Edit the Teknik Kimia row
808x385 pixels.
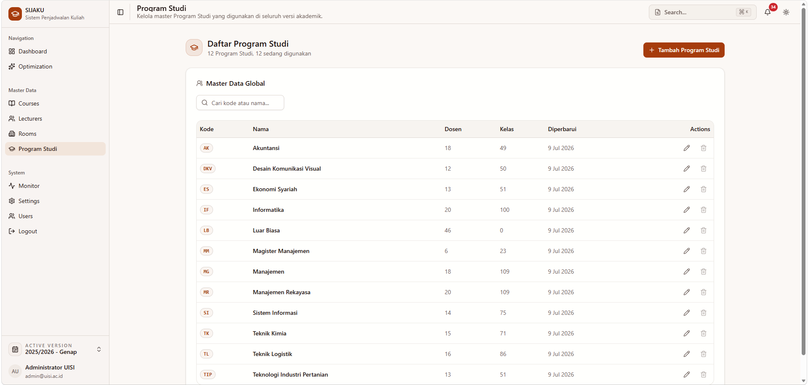pyautogui.click(x=687, y=333)
